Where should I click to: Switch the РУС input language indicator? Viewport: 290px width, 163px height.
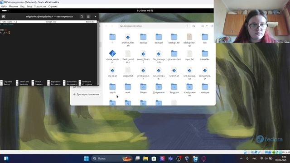[255, 158]
